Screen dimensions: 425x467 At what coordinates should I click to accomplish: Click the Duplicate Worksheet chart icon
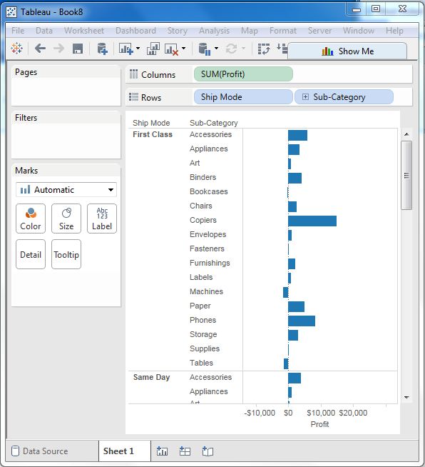pyautogui.click(x=153, y=49)
